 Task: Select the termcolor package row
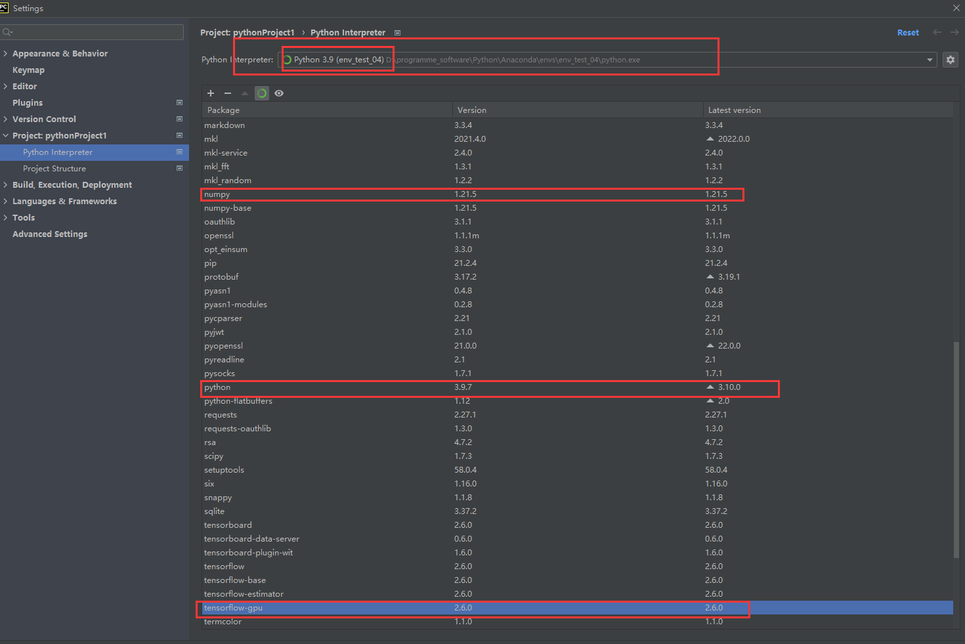coord(578,621)
